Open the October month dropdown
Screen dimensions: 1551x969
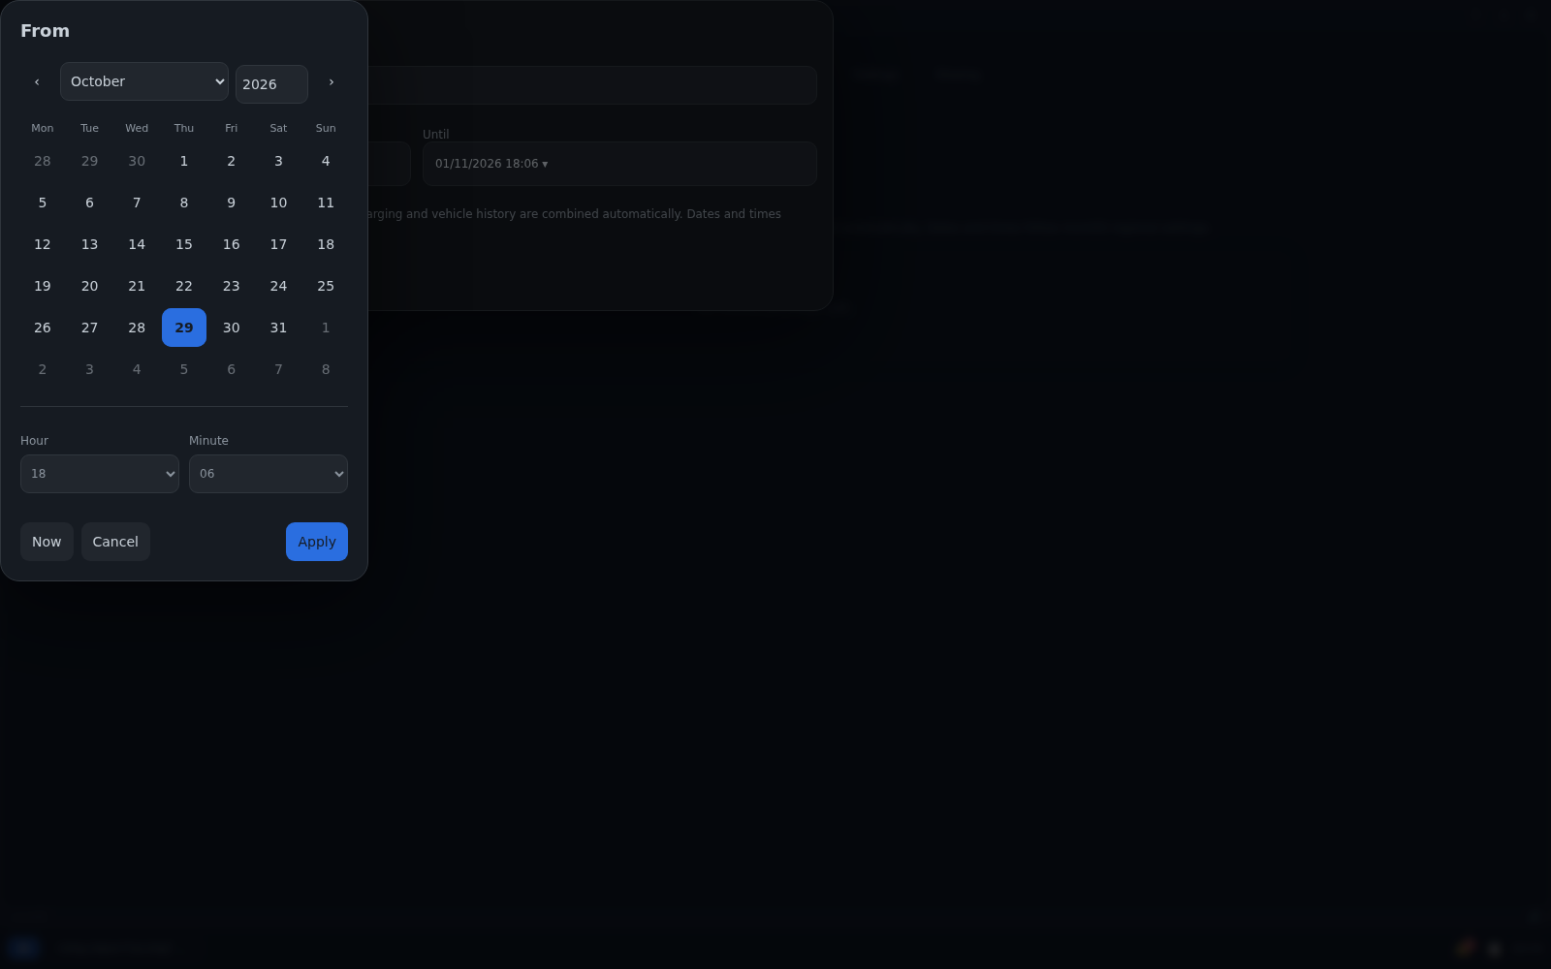tap(144, 81)
